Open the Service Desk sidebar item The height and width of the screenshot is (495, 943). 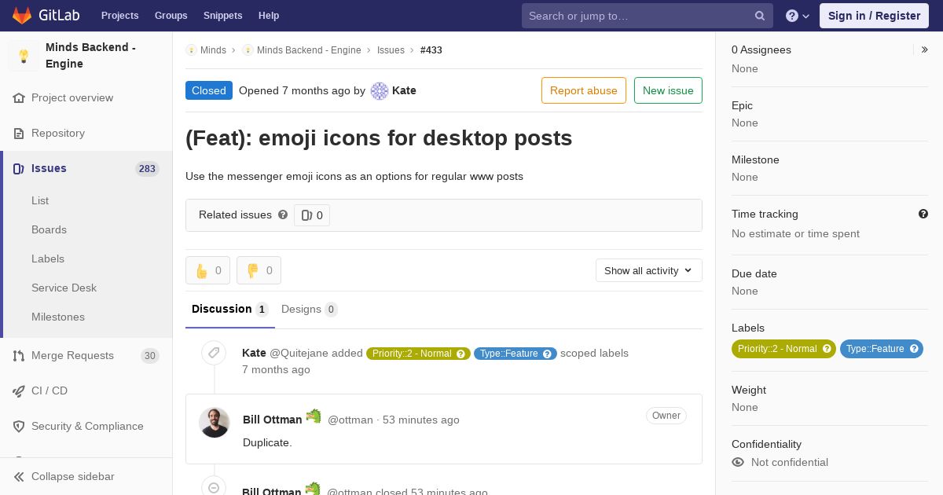[64, 288]
